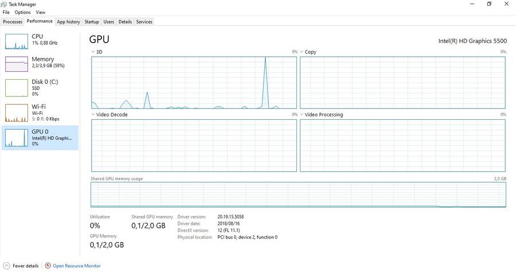
Task: Open the View menu
Action: (40, 12)
